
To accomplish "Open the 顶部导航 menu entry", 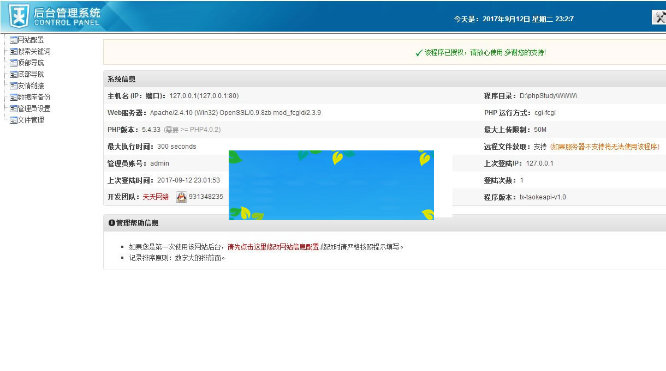I will point(30,62).
